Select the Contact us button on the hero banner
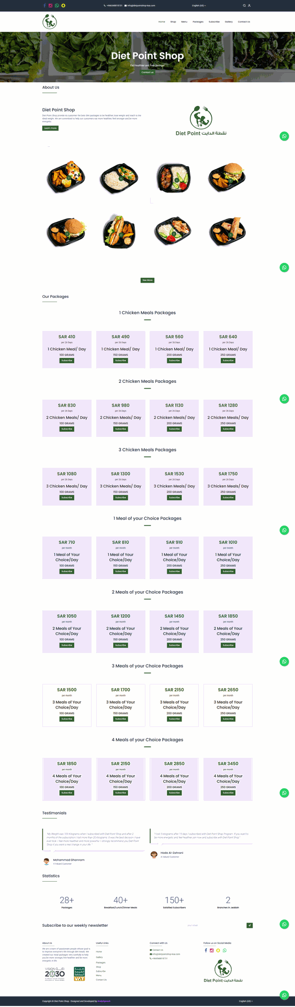The width and height of the screenshot is (295, 1007). [147, 72]
